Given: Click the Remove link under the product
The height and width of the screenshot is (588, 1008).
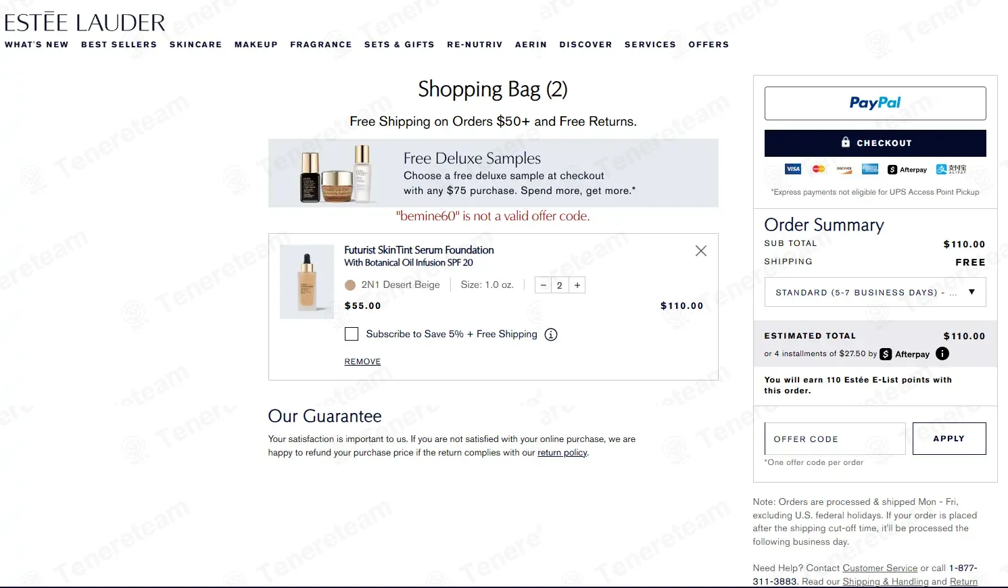Looking at the screenshot, I should tap(362, 362).
